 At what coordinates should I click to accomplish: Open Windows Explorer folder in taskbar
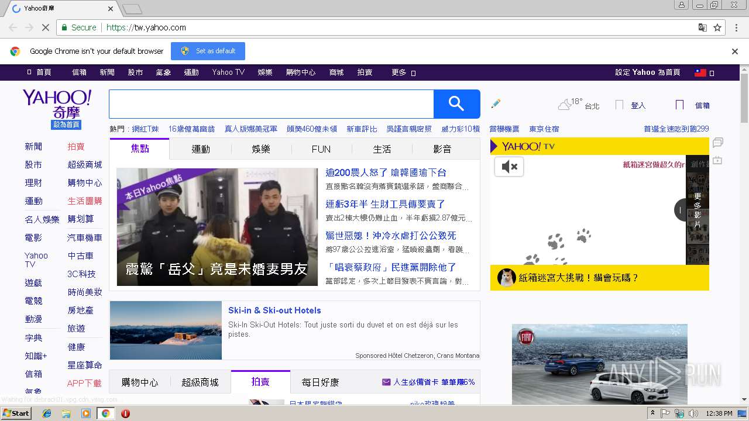[66, 413]
